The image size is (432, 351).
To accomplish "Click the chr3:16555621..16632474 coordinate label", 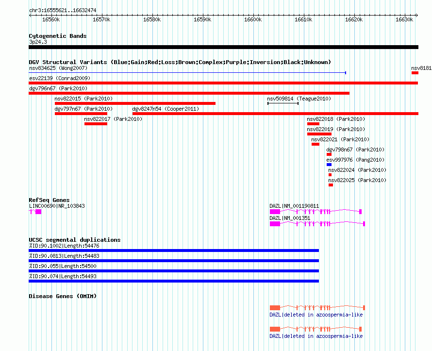I will (63, 10).
